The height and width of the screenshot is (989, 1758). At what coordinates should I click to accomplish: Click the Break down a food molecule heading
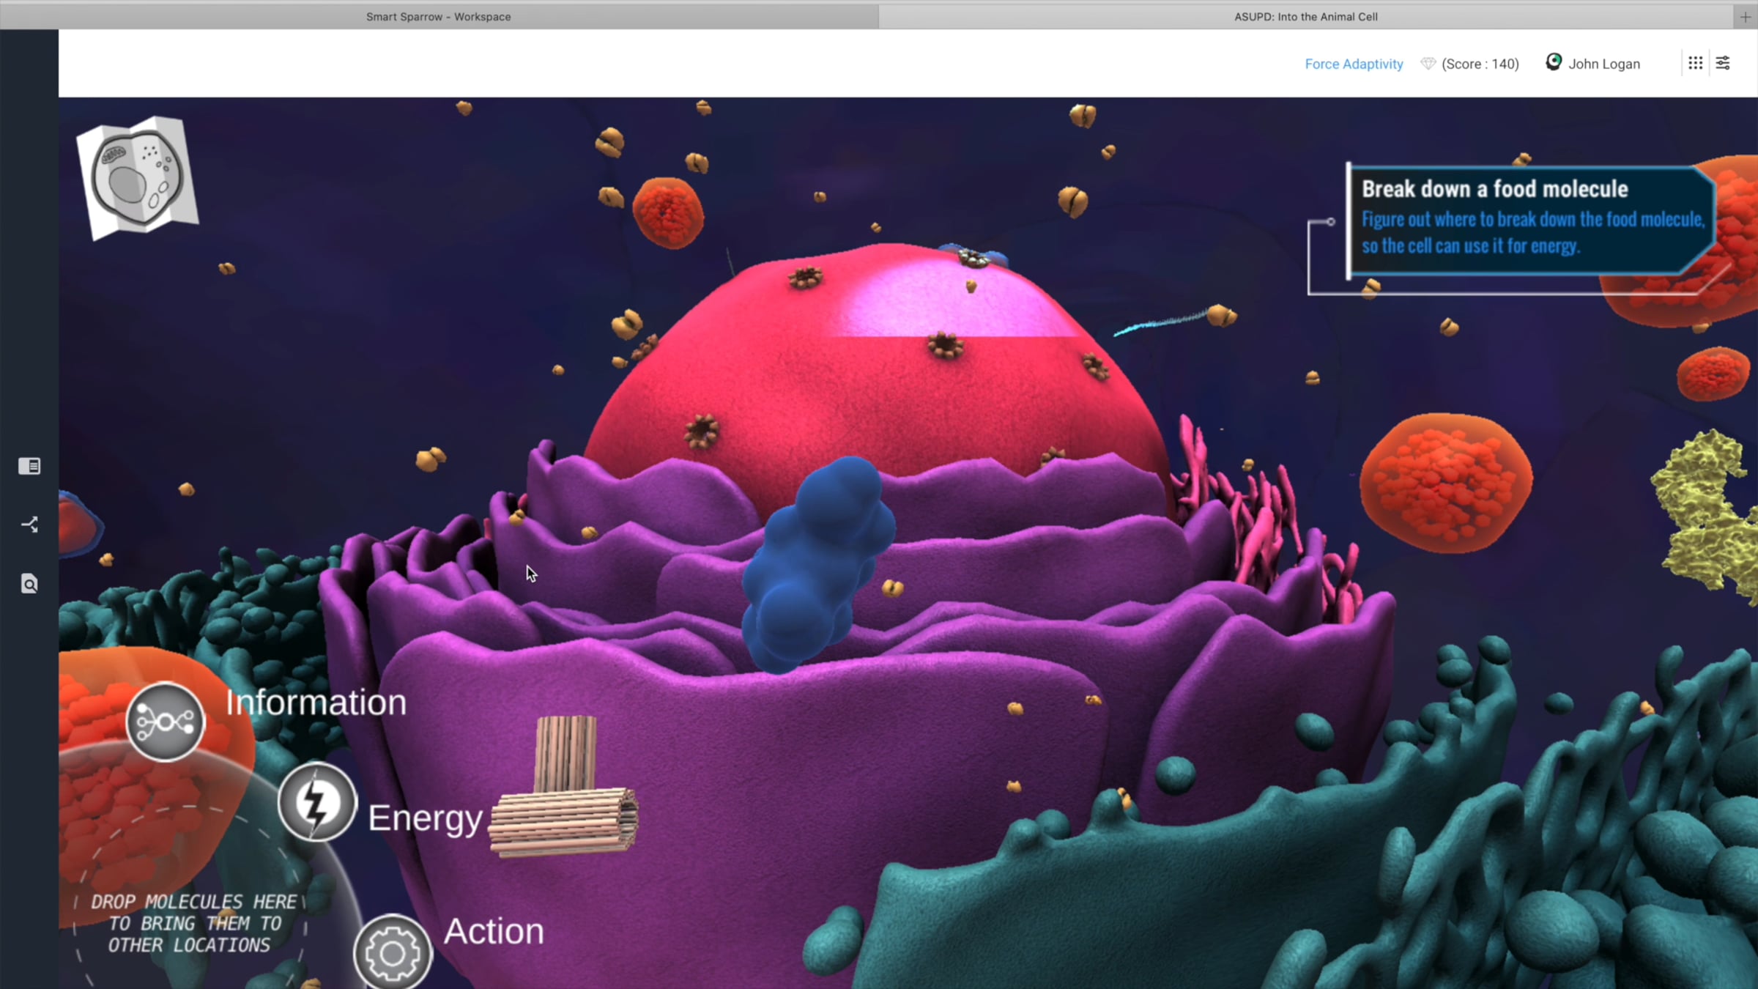(1495, 189)
